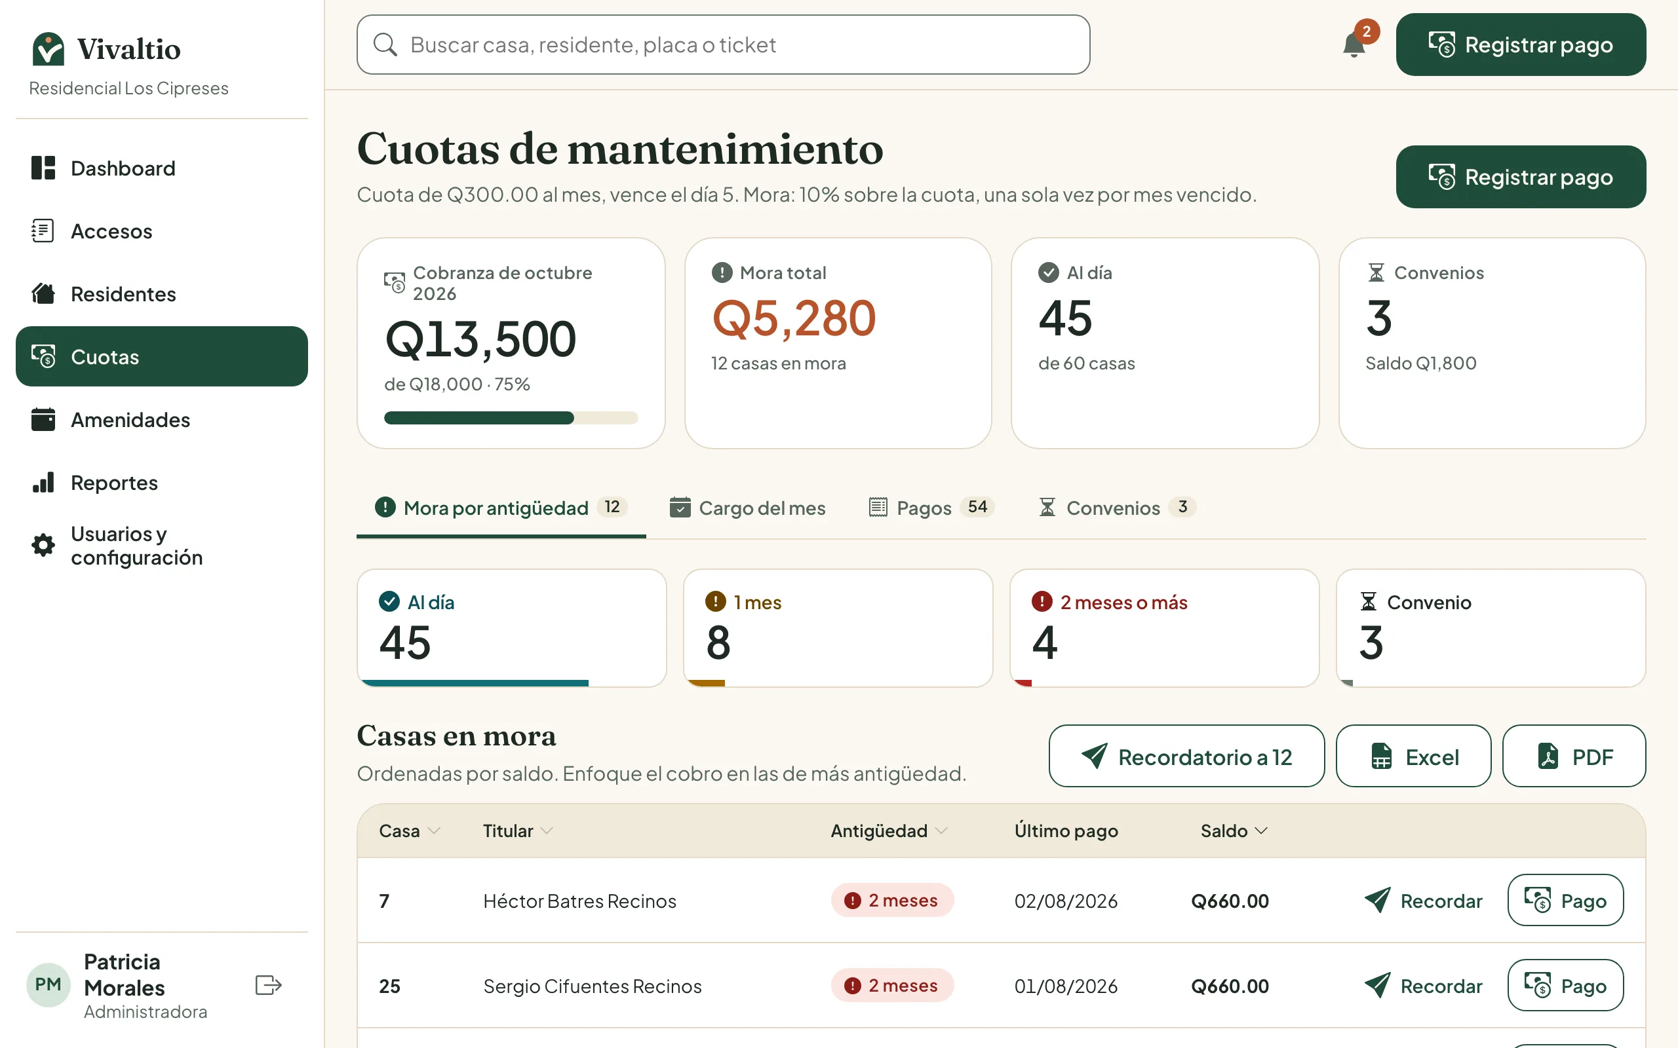Click the logout icon beside Patricia Morales
The width and height of the screenshot is (1678, 1048).
pos(267,985)
